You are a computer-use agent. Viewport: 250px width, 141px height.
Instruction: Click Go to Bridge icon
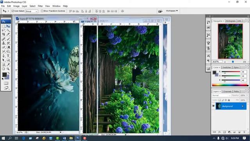click(x=160, y=11)
